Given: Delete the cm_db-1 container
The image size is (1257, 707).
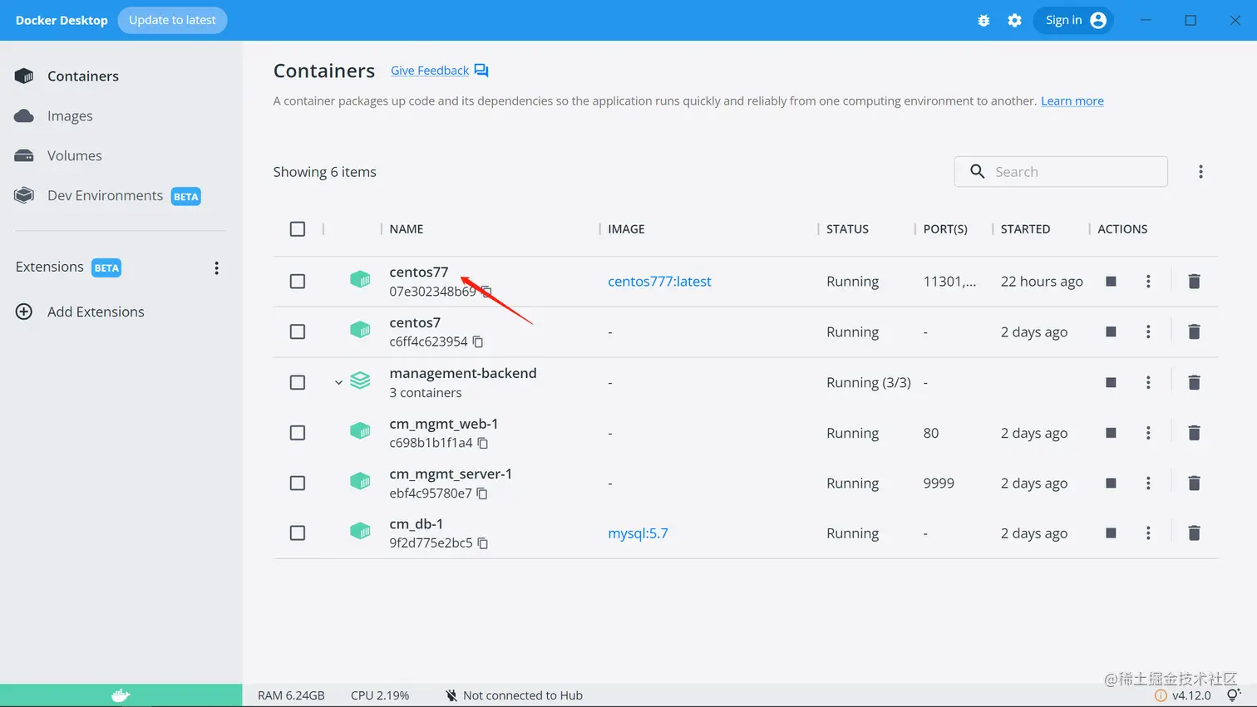Looking at the screenshot, I should point(1194,533).
